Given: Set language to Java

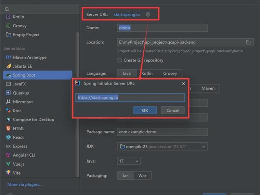Looking at the screenshot, I should [126, 73].
